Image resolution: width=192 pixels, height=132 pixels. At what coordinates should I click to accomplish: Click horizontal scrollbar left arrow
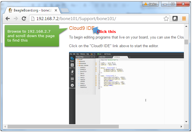coord(5,126)
